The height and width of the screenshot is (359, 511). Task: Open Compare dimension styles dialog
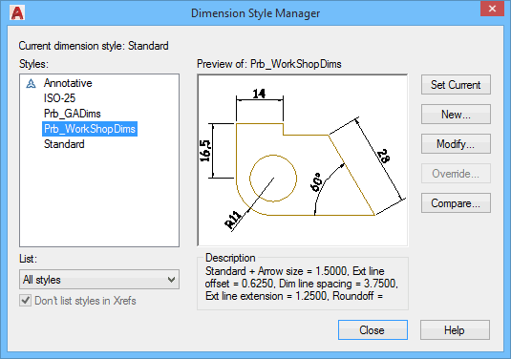[456, 203]
